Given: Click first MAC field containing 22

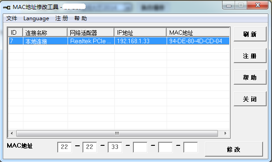Looking at the screenshot, I should coord(64,147).
